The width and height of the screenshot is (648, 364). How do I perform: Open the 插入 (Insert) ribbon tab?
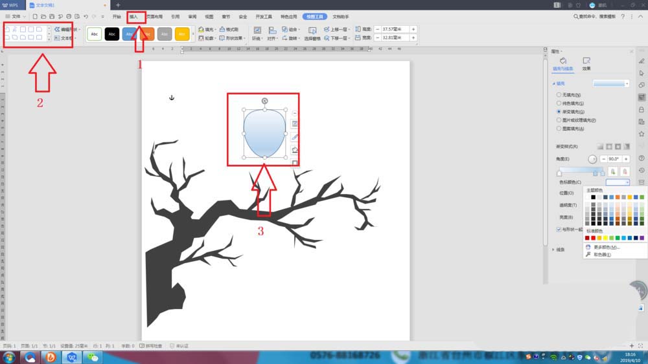click(x=133, y=17)
